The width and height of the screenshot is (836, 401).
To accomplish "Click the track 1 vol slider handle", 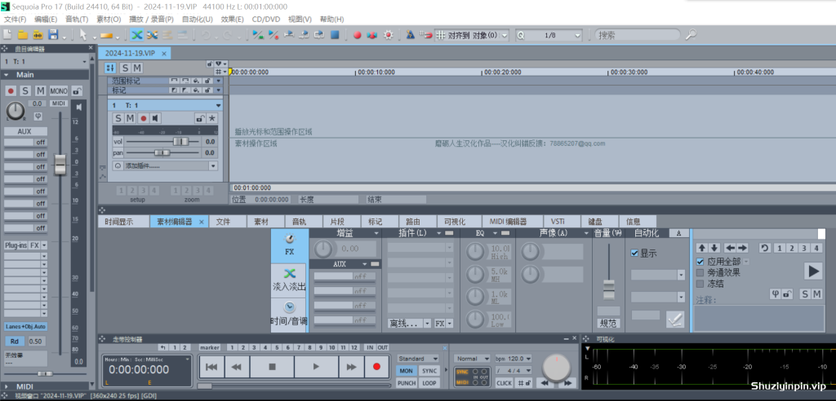I will pyautogui.click(x=180, y=142).
